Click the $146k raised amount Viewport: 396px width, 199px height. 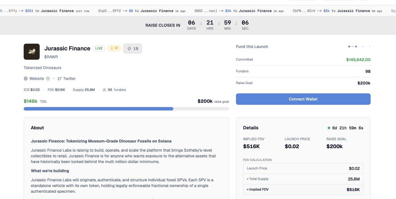[30, 101]
